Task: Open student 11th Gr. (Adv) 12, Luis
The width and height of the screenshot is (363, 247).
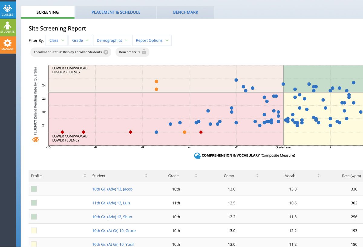Action: point(111,203)
